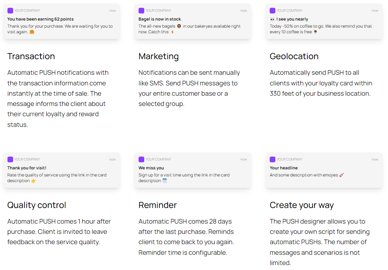Click purple company icon in Geolocation notification
Image resolution: width=388 pixels, height=270 pixels.
[x=273, y=11]
